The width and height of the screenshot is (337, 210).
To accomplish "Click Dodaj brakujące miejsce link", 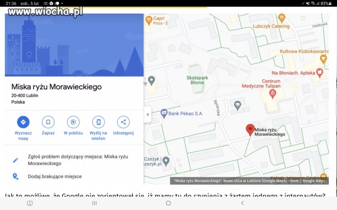I will [55, 176].
